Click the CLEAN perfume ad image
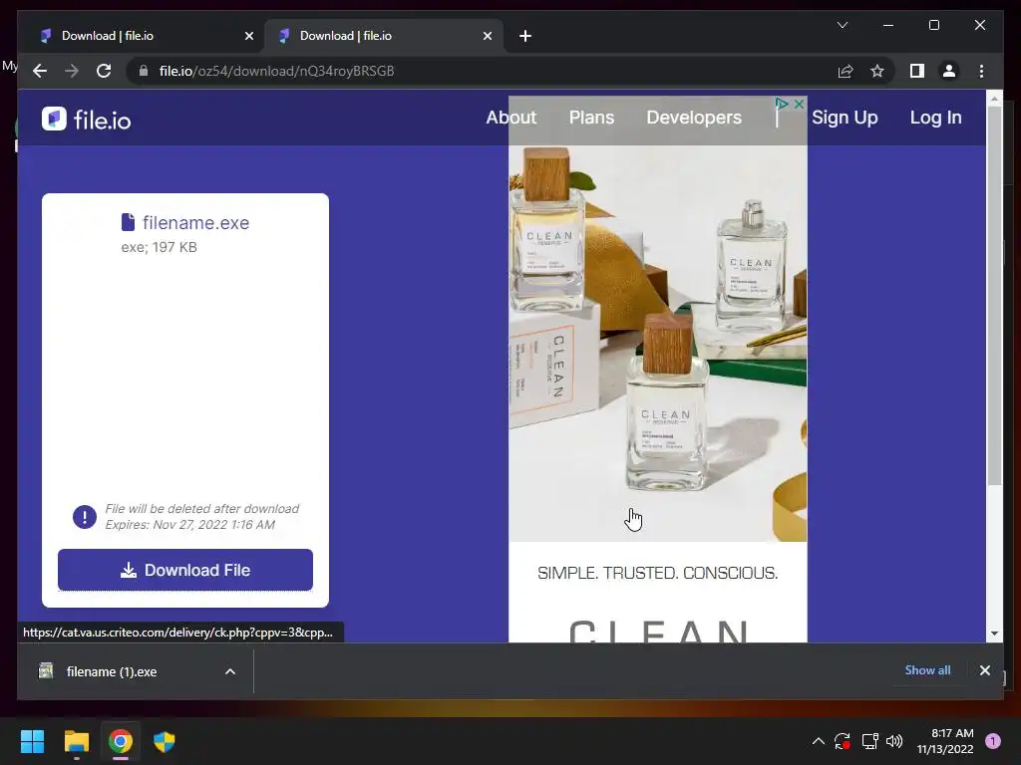This screenshot has height=765, width=1021. [x=658, y=343]
